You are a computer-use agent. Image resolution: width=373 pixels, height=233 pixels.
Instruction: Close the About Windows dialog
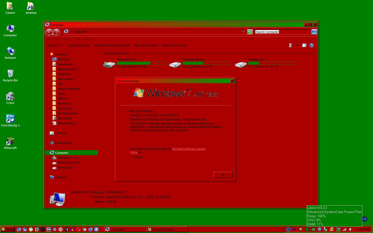pos(232,81)
